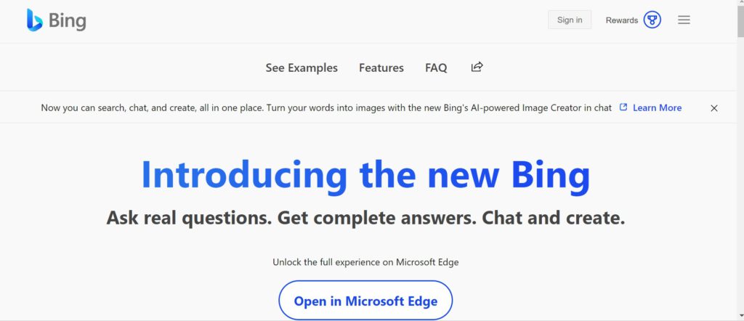Click the external-link icon before Learn More
This screenshot has width=744, height=321.
[623, 107]
